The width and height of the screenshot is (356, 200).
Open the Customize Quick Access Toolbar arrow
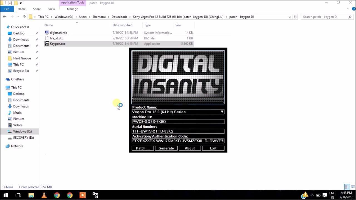[21, 3]
